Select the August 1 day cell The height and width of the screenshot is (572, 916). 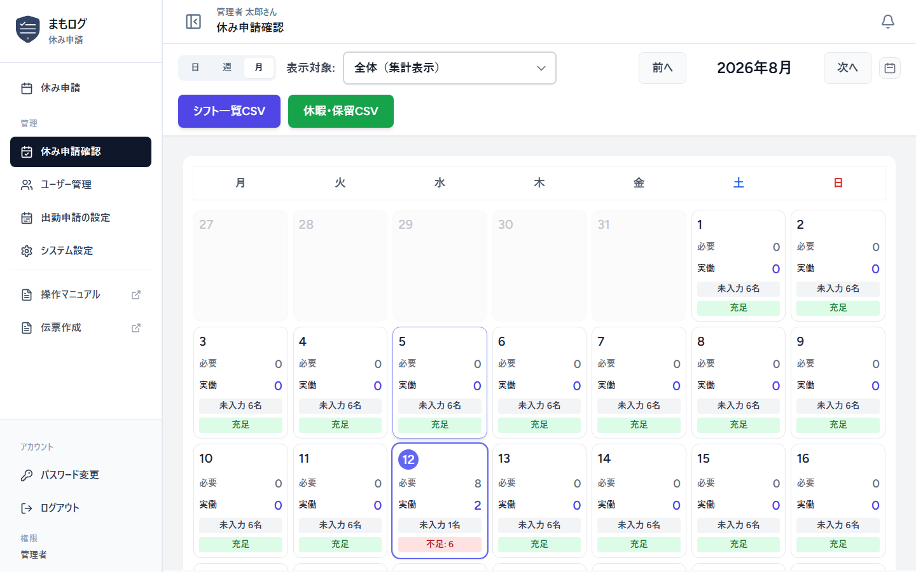click(x=739, y=266)
